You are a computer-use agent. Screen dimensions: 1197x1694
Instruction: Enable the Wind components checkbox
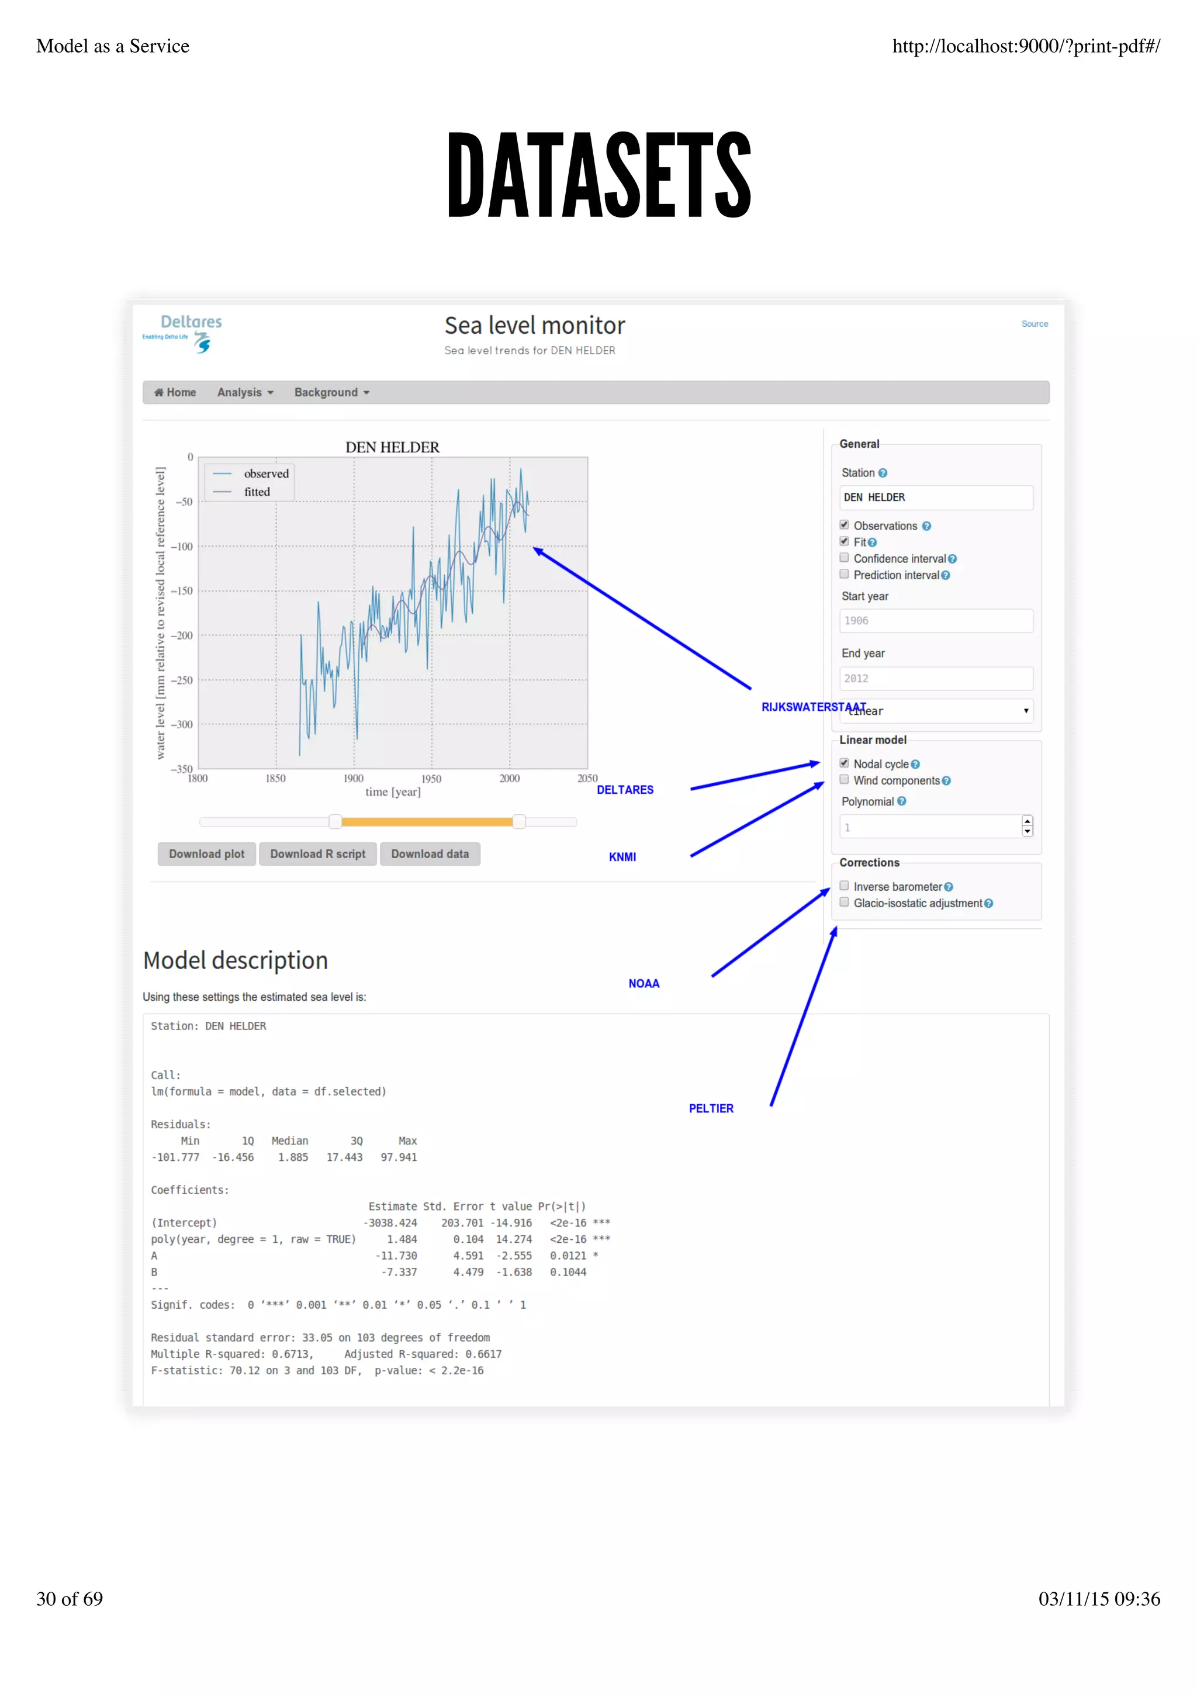pyautogui.click(x=844, y=780)
